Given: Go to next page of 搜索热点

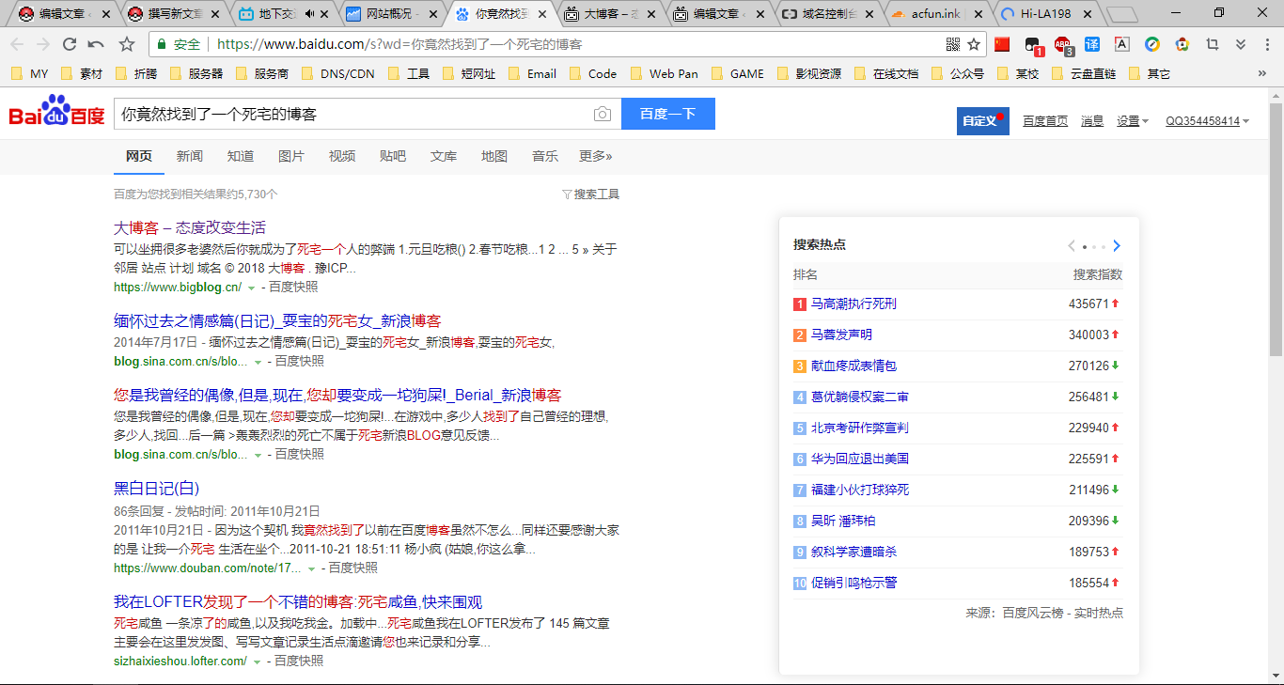Looking at the screenshot, I should (1116, 246).
